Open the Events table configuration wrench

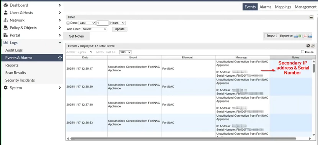coord(313,46)
